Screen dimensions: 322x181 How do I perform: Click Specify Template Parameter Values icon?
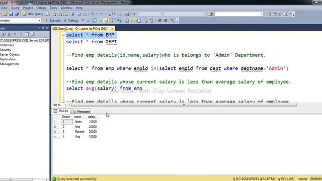tap(173, 21)
